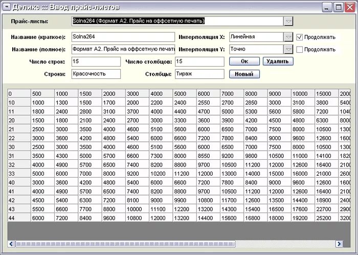Click the Удалить button

tap(278, 61)
